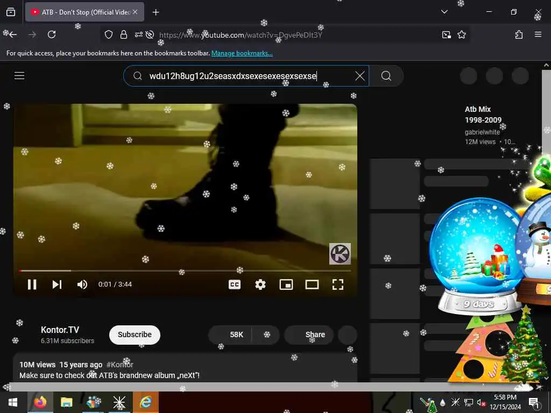Reload the current page
Screen dimensions: 551x413
coord(52,34)
